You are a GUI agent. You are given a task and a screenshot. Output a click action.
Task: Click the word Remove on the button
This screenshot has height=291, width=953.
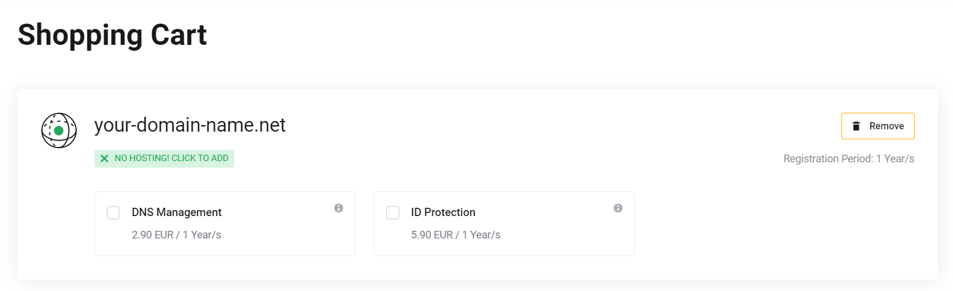point(886,126)
